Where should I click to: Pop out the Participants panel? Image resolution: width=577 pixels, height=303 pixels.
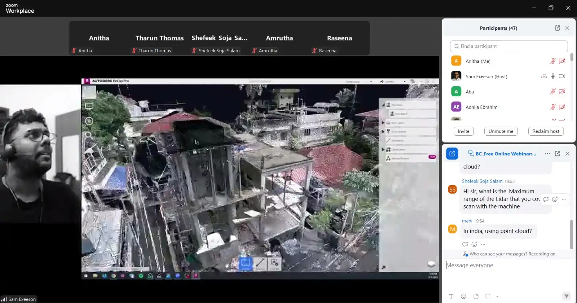557,28
